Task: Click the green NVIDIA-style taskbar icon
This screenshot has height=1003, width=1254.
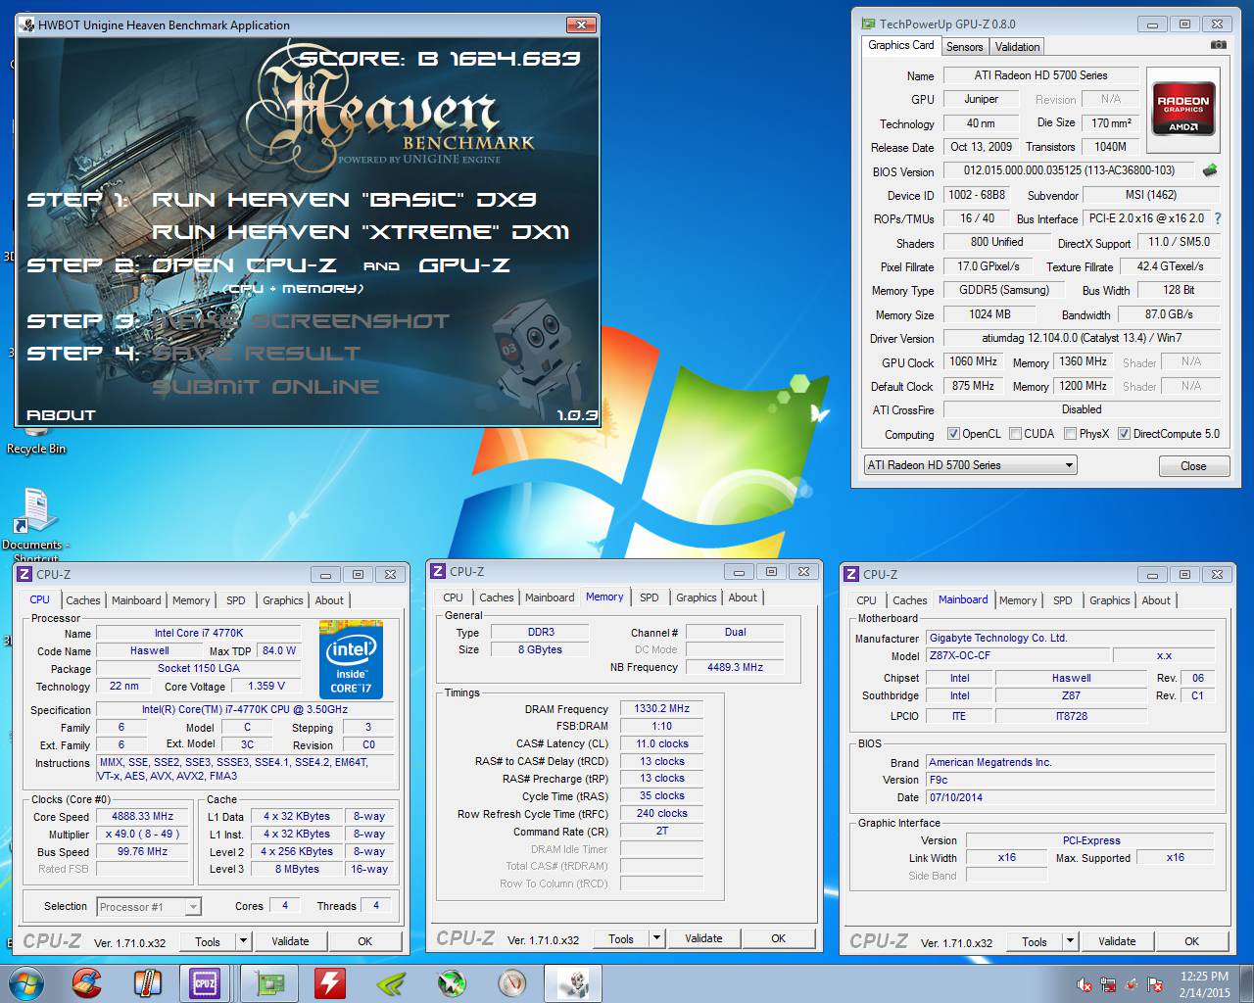Action: tap(391, 983)
